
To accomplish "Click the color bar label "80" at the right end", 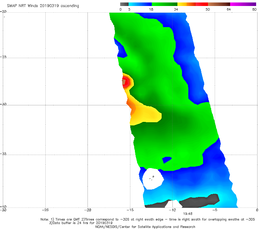I will coord(254,10).
